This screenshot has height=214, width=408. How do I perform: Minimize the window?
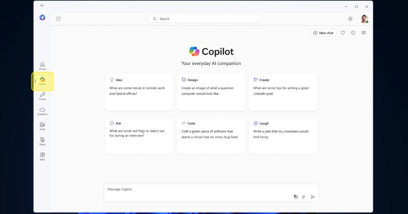click(x=346, y=7)
